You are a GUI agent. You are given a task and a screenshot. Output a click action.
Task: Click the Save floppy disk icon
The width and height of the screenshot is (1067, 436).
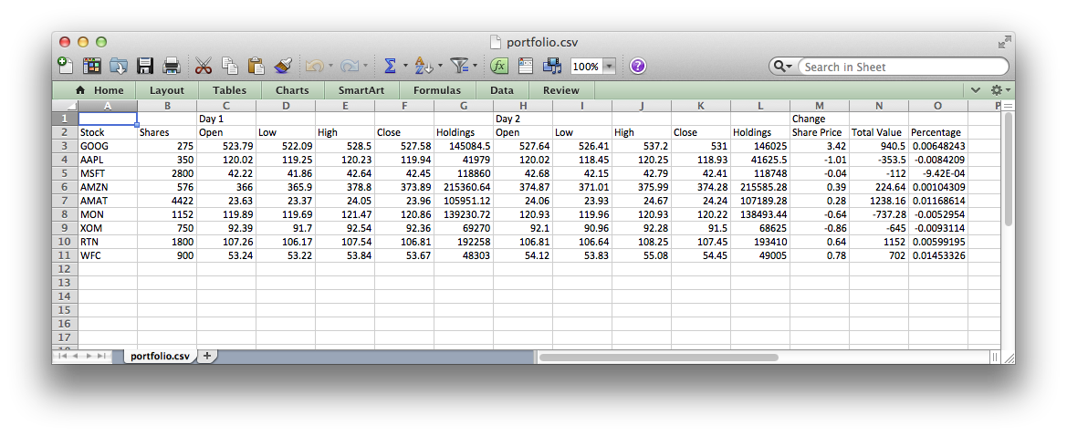(144, 66)
